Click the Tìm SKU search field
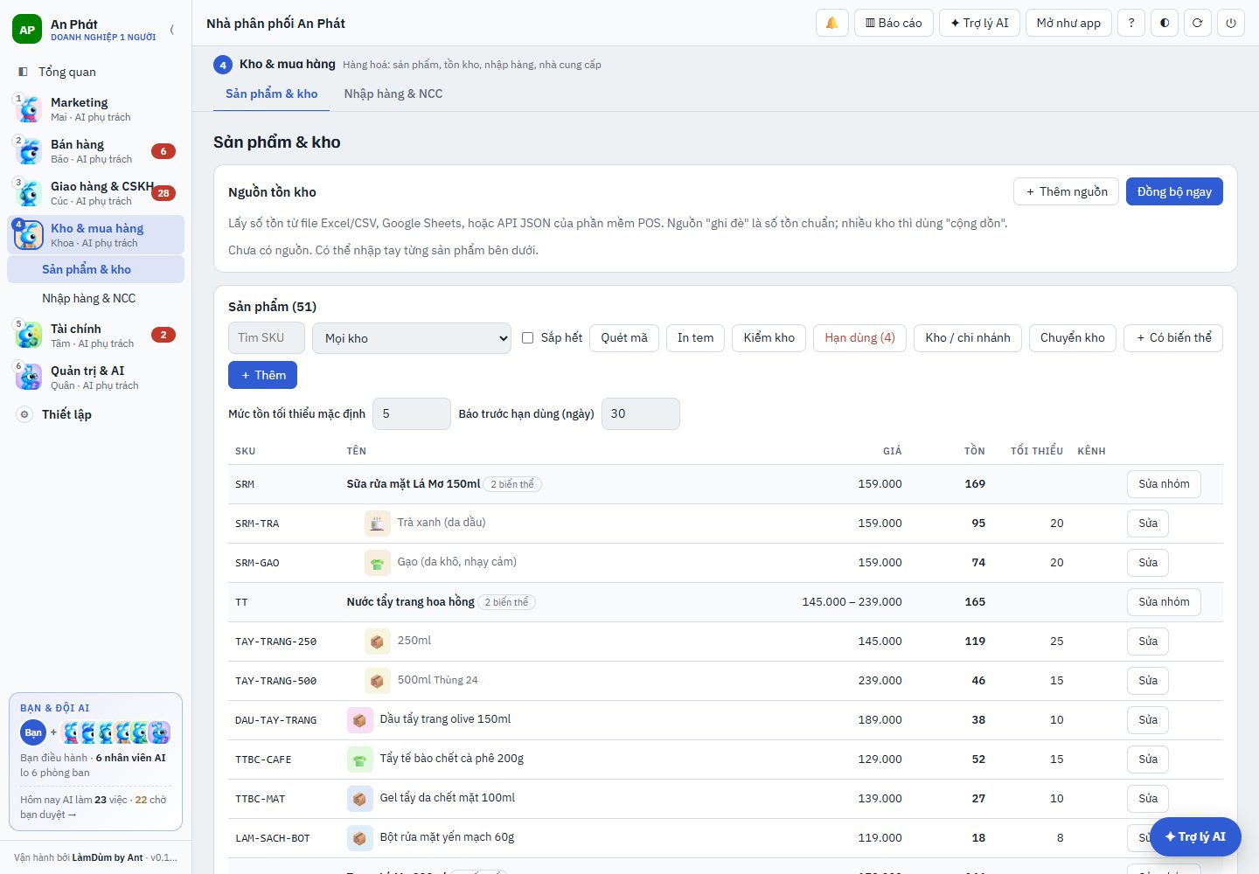Viewport: 1259px width, 874px height. tap(267, 338)
